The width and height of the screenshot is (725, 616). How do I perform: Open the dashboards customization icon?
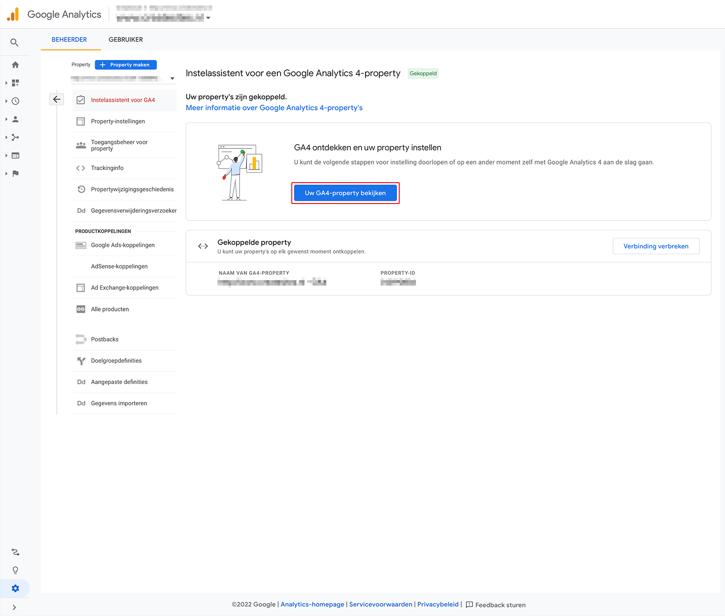click(15, 83)
